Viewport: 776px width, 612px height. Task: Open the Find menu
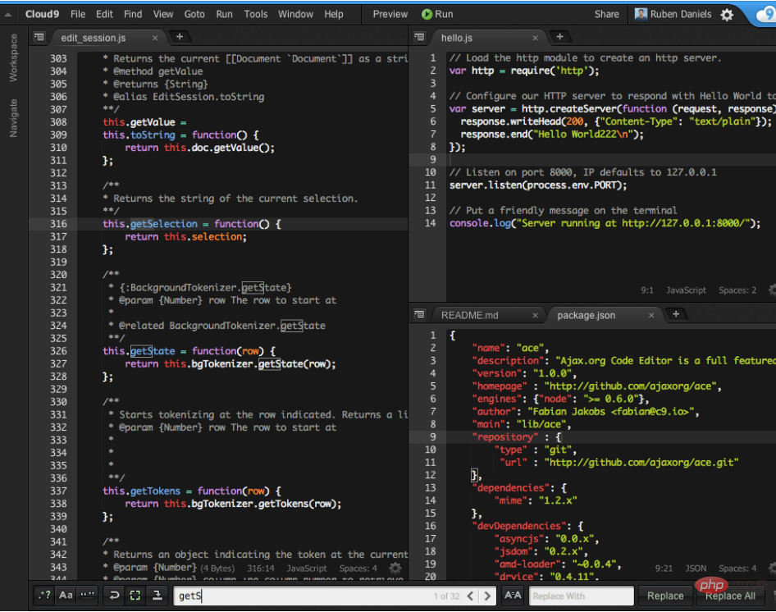point(133,15)
